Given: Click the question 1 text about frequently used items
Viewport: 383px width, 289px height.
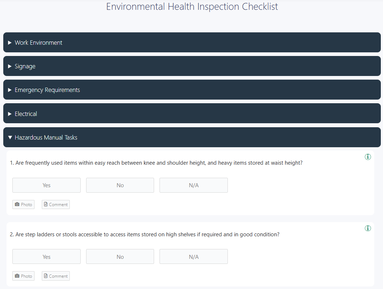Looking at the screenshot, I should pyautogui.click(x=156, y=163).
